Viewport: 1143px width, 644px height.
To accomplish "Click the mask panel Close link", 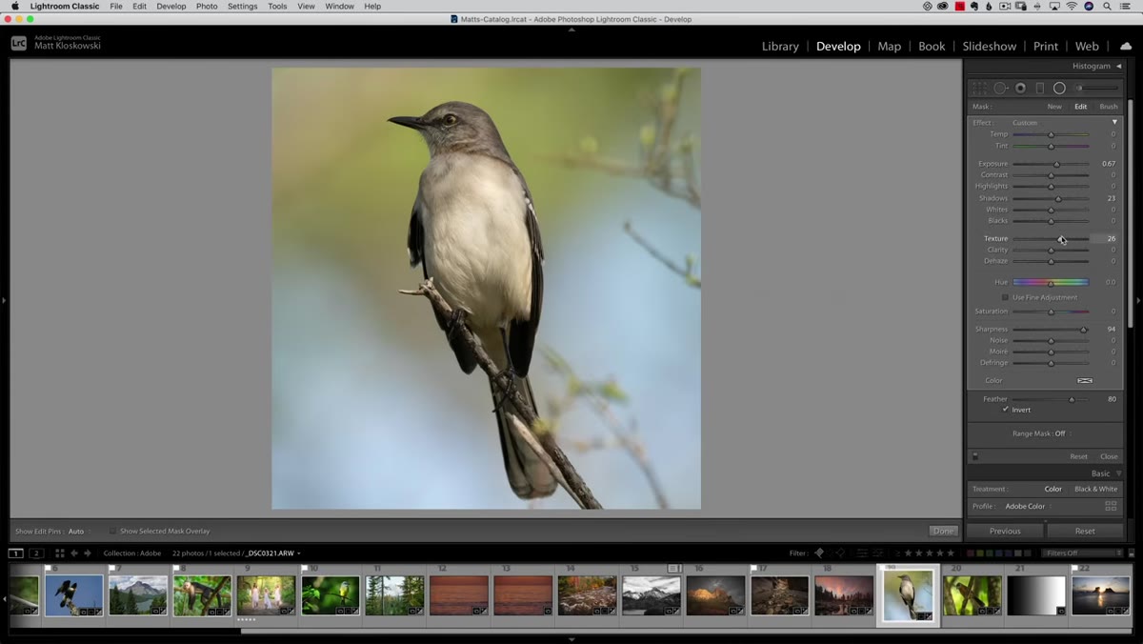I will [x=1109, y=456].
